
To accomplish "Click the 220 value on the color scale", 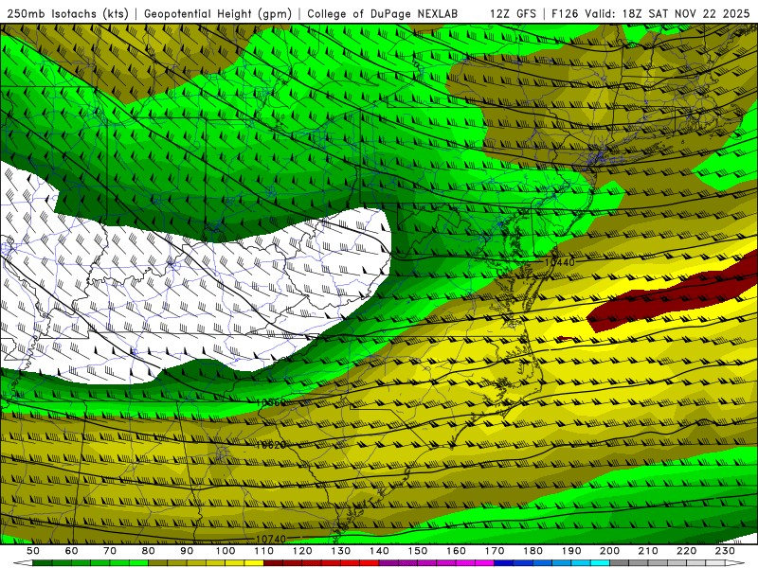I will (x=686, y=551).
